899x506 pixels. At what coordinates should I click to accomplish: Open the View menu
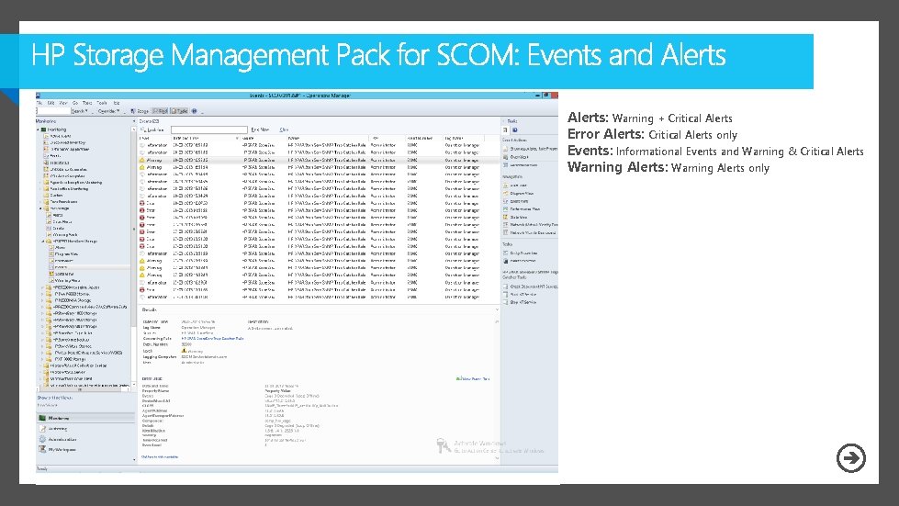pyautogui.click(x=63, y=103)
